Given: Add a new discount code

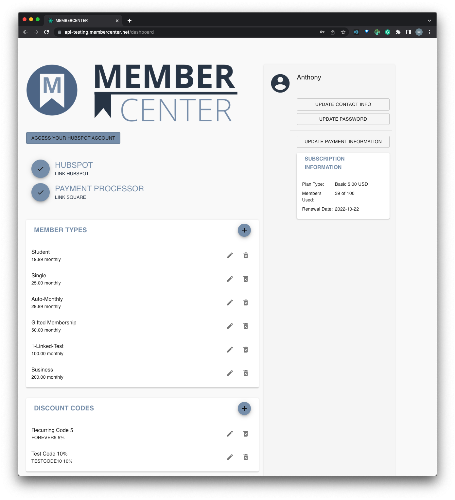Looking at the screenshot, I should pos(244,408).
